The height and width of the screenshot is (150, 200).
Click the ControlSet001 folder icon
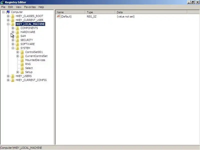[22, 52]
